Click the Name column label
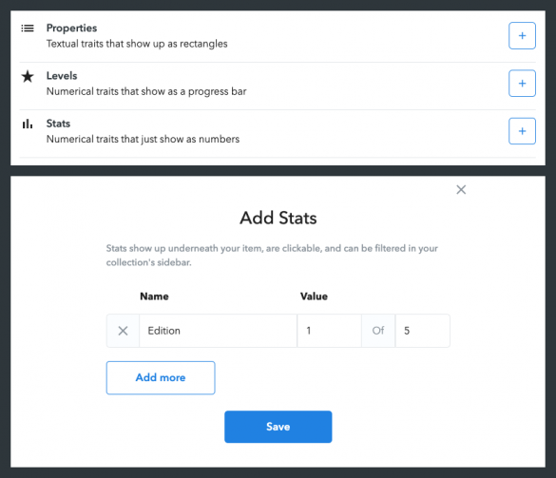Image resolution: width=556 pixels, height=478 pixels. (x=154, y=296)
